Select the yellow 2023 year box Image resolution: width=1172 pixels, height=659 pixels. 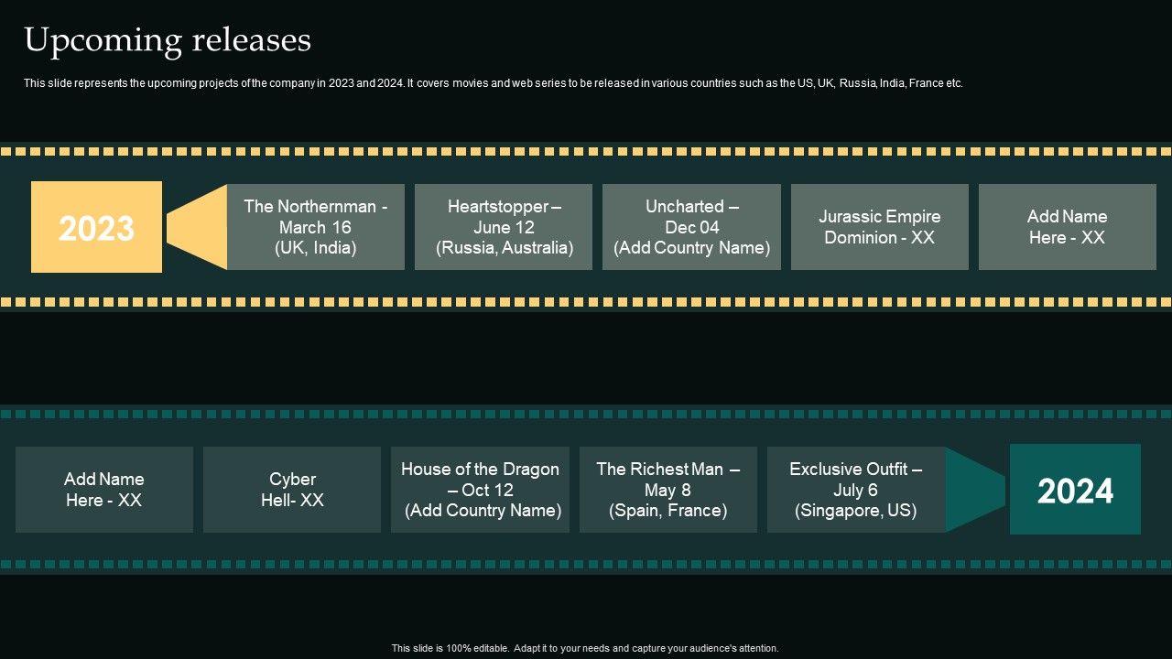tap(96, 227)
